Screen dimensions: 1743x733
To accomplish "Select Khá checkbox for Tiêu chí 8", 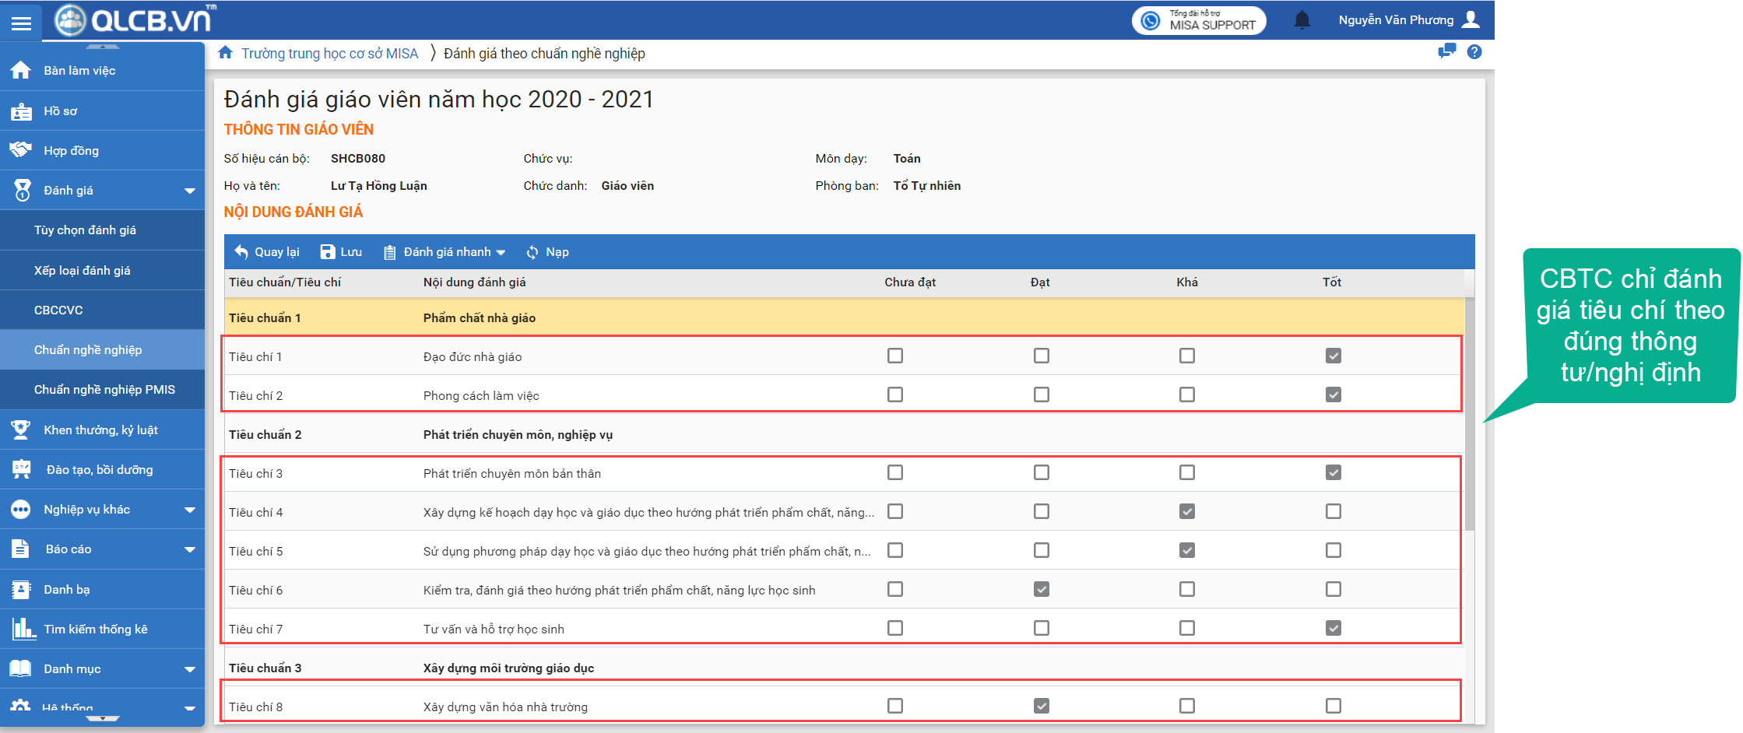I will click(1186, 706).
